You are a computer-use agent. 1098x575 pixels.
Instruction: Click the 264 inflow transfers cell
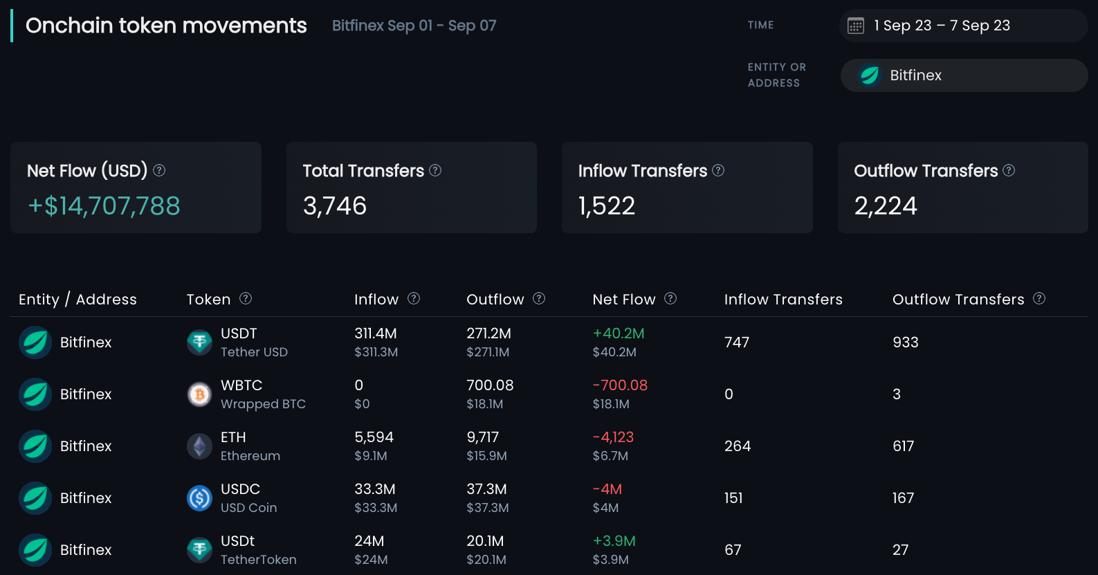(738, 446)
